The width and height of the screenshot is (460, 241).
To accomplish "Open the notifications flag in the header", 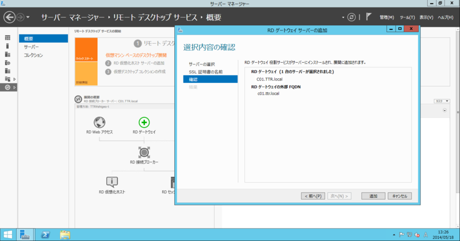I will coord(369,17).
